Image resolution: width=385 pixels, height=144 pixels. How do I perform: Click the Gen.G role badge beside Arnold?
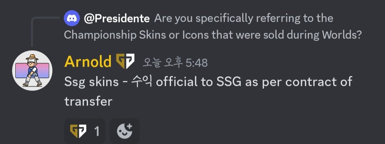pos(125,62)
